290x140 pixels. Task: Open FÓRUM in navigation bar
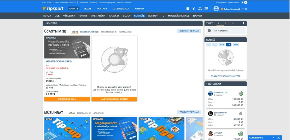pyautogui.click(x=82, y=16)
